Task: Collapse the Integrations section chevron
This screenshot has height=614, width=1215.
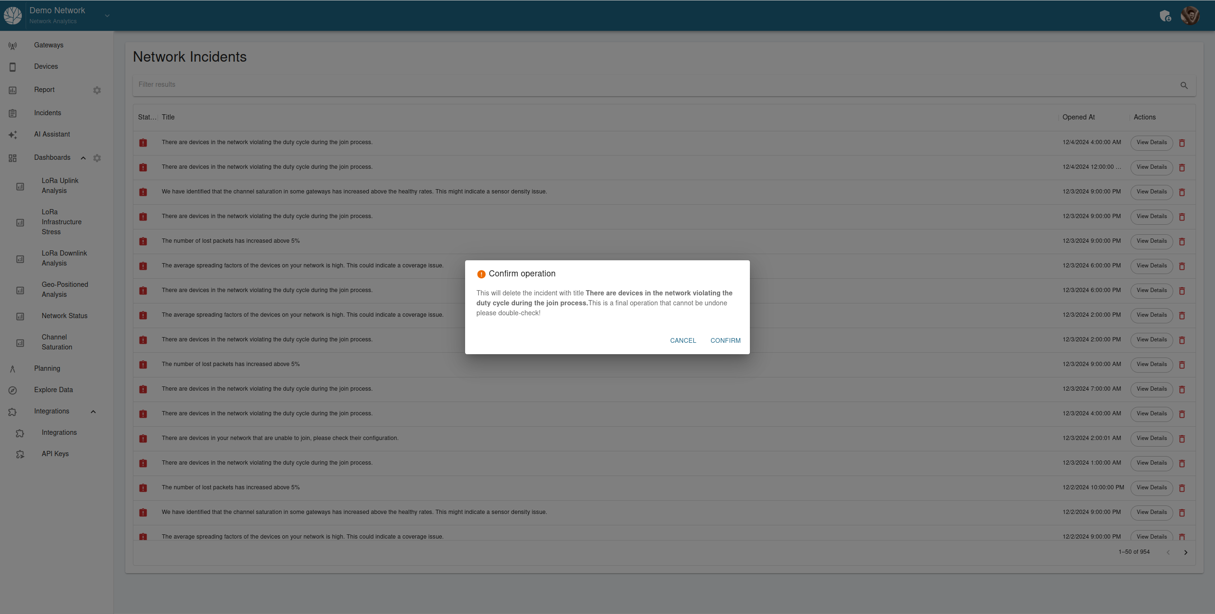Action: click(93, 412)
